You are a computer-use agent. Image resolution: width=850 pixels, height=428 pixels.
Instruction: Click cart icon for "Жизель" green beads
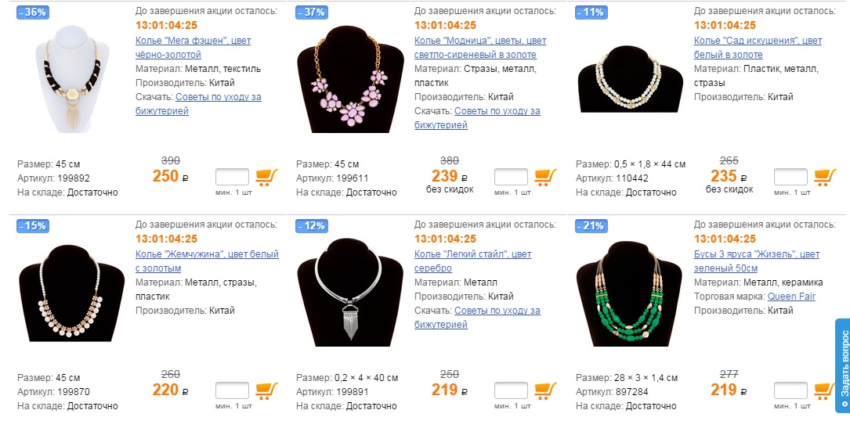click(x=825, y=390)
